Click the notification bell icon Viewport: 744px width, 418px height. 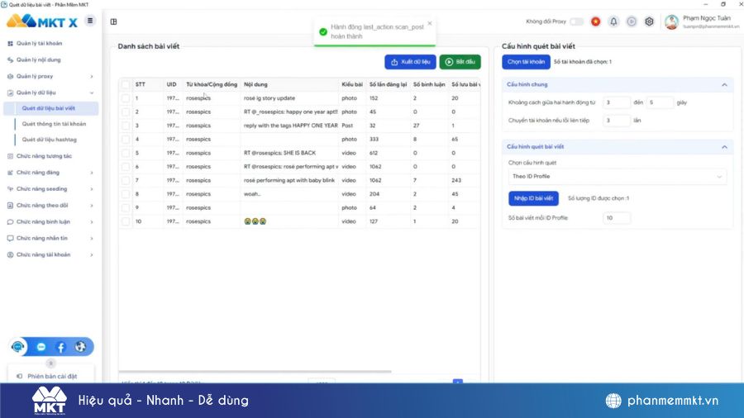(x=613, y=21)
